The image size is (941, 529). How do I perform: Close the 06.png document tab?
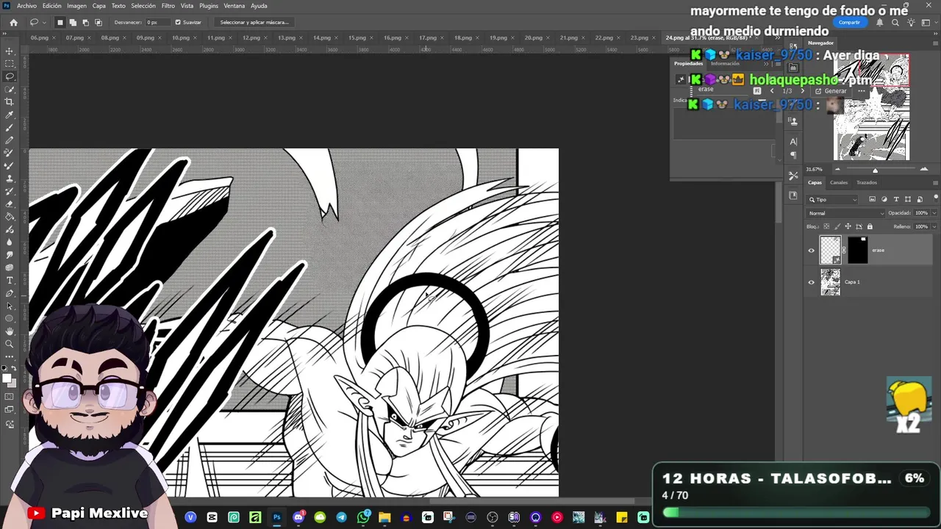pos(55,37)
